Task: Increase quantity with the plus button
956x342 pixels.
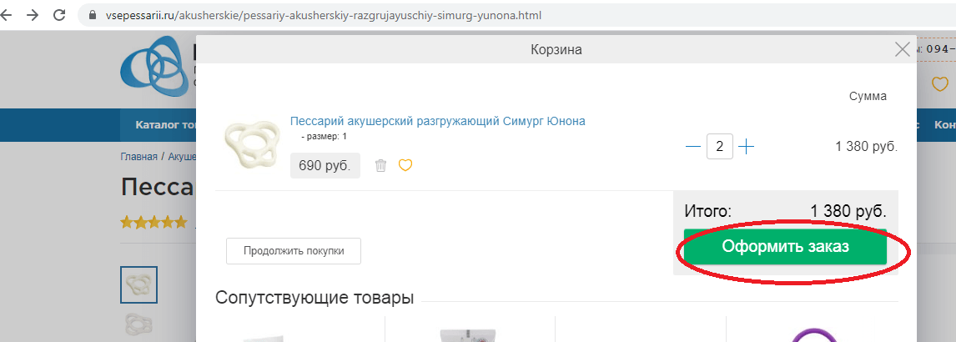Action: click(747, 147)
